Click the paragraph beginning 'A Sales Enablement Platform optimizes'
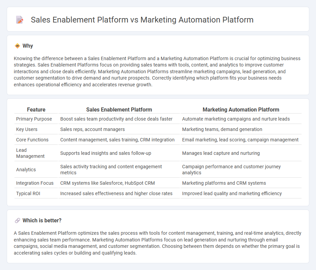 pyautogui.click(x=157, y=243)
